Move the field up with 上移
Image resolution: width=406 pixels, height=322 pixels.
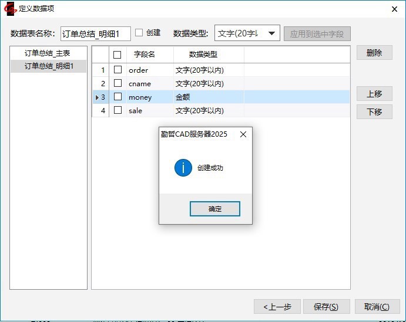tap(374, 94)
